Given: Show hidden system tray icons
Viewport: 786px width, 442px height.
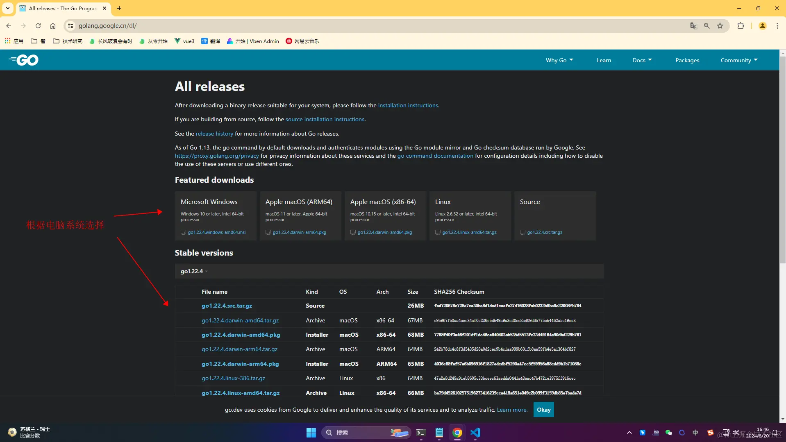Looking at the screenshot, I should pyautogui.click(x=629, y=433).
